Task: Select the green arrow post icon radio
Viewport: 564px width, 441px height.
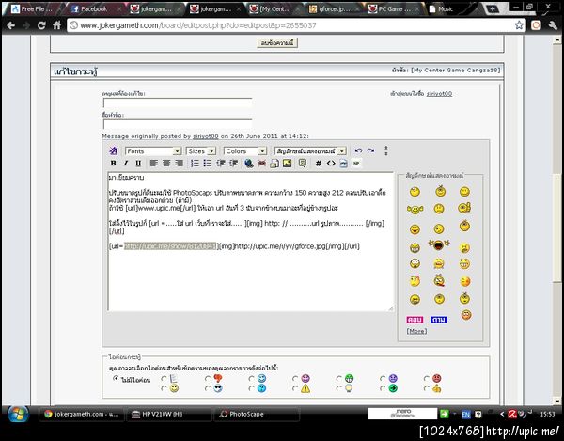Action: click(x=384, y=388)
